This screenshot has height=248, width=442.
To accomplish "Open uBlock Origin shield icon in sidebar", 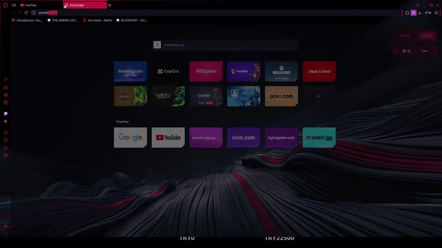I will pos(6,121).
